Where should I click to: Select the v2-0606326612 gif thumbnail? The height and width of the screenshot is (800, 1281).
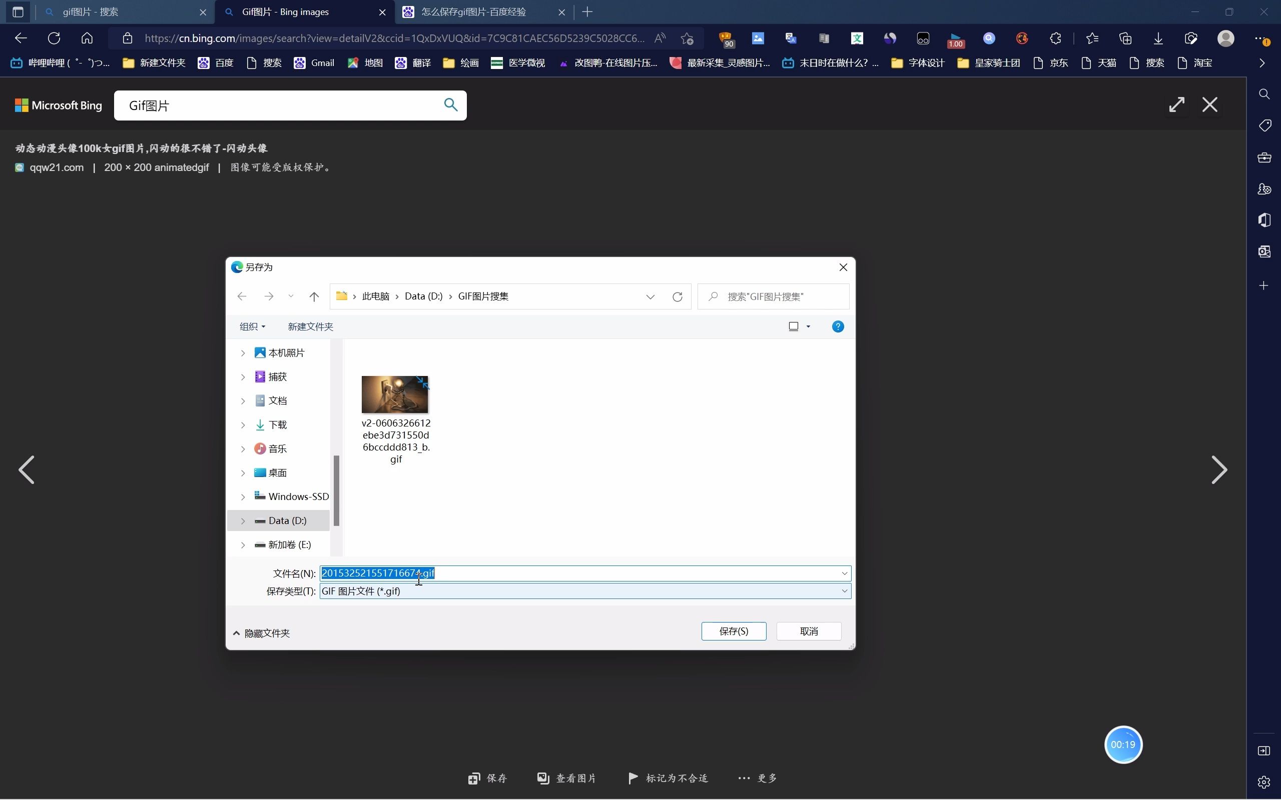coord(395,394)
